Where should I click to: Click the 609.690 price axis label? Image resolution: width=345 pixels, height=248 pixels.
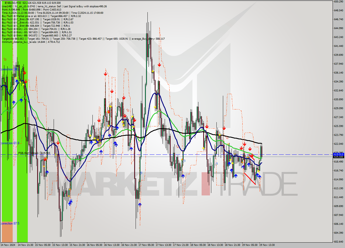click(339, 206)
